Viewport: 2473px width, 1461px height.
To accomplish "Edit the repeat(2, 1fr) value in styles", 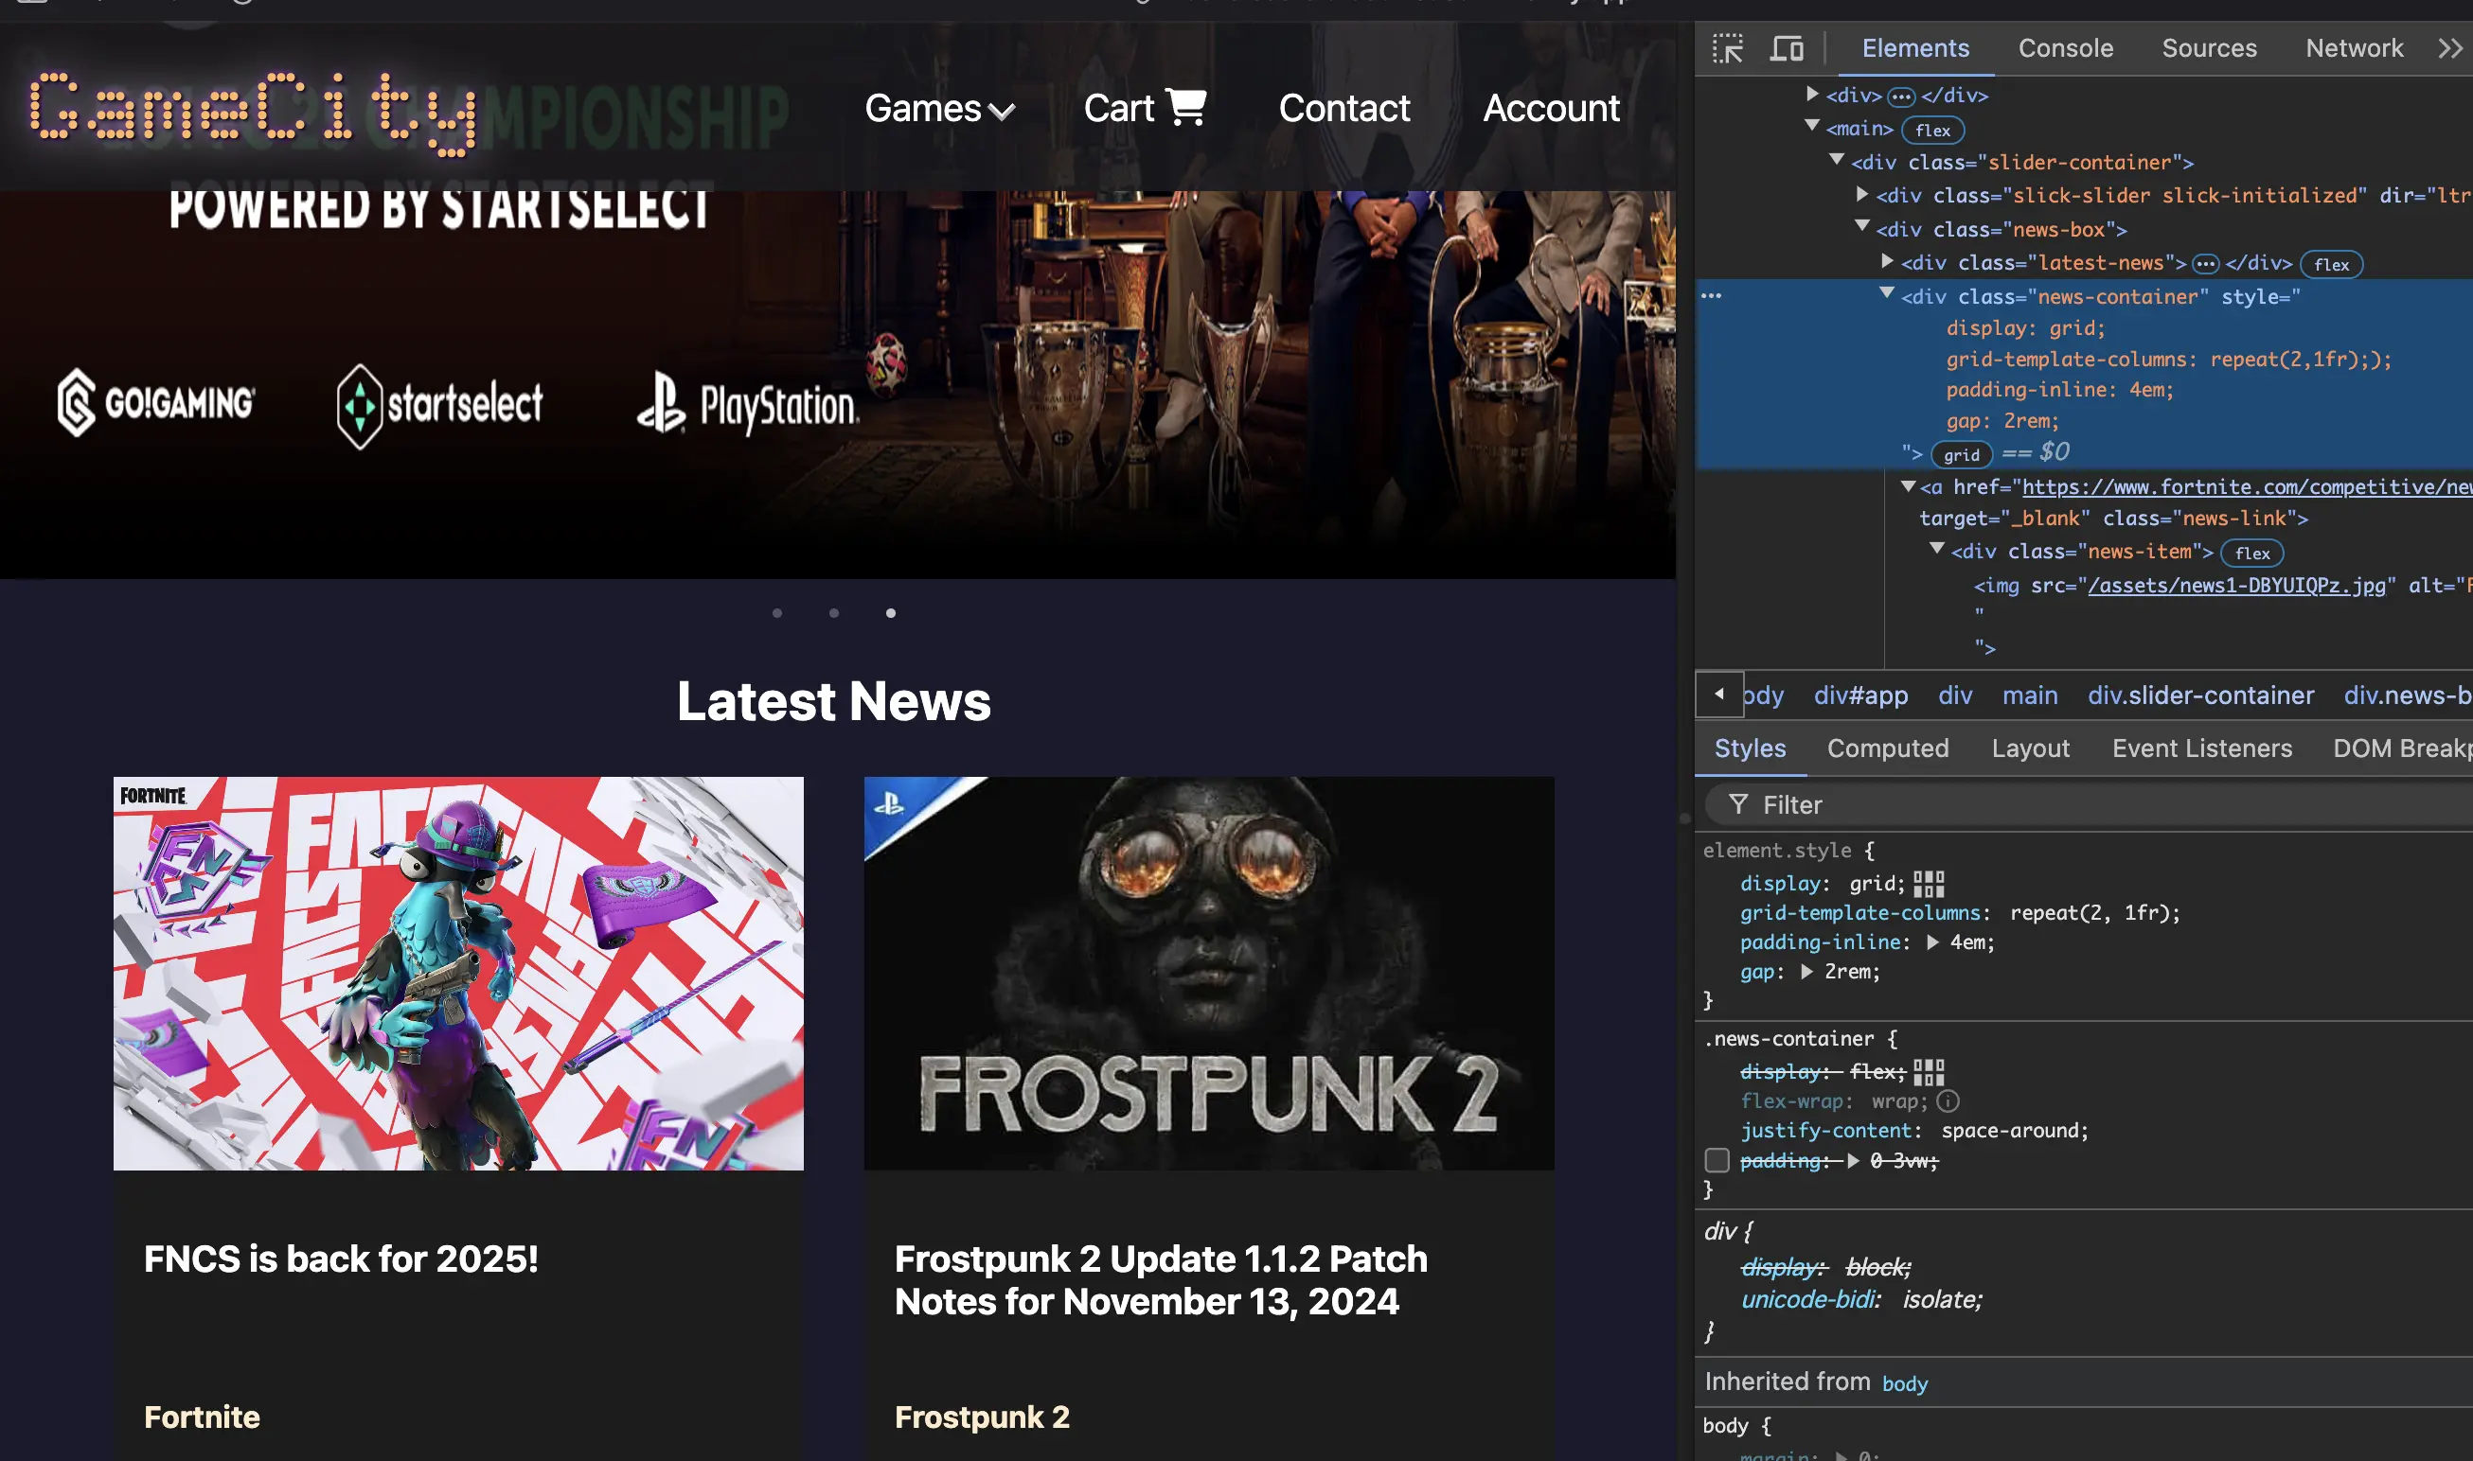I will tap(2090, 914).
